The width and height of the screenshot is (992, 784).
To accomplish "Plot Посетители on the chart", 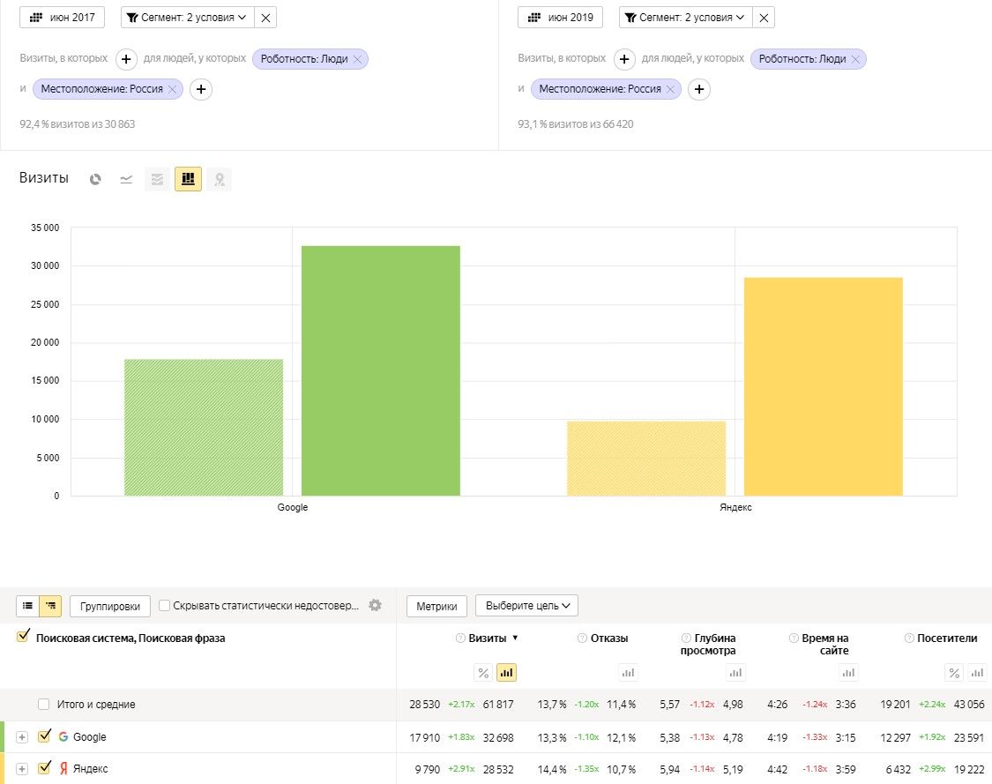I will click(977, 673).
